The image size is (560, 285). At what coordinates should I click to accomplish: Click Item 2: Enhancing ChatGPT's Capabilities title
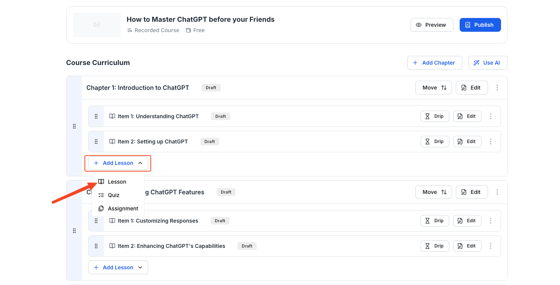click(171, 246)
